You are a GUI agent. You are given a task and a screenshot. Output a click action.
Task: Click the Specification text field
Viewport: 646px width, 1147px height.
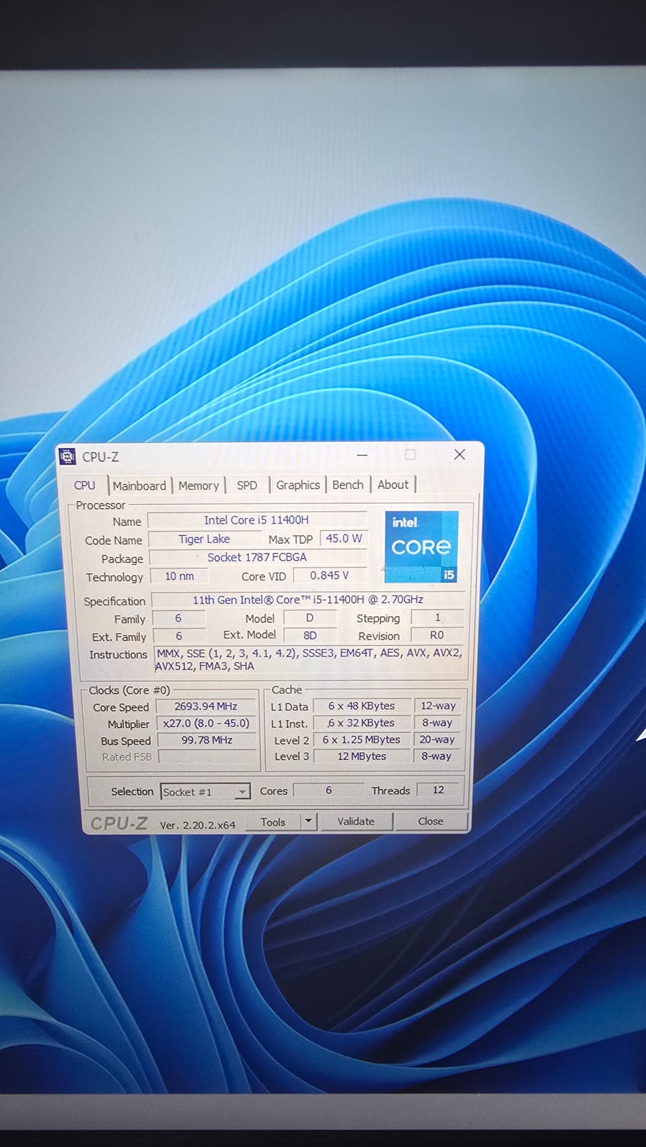pos(308,599)
